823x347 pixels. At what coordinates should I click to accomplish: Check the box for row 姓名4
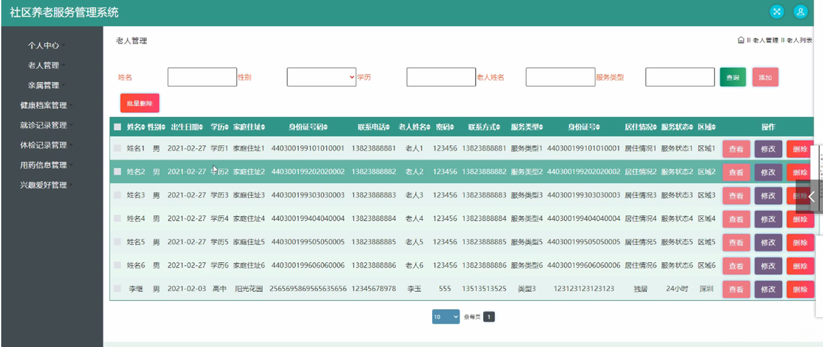tap(118, 219)
